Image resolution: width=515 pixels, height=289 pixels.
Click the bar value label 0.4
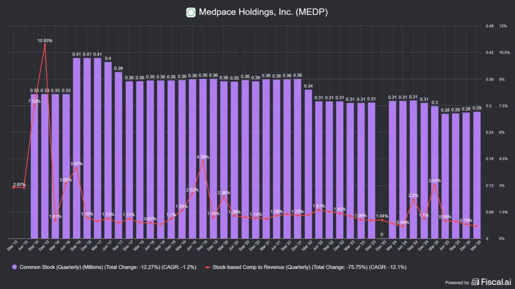108,58
